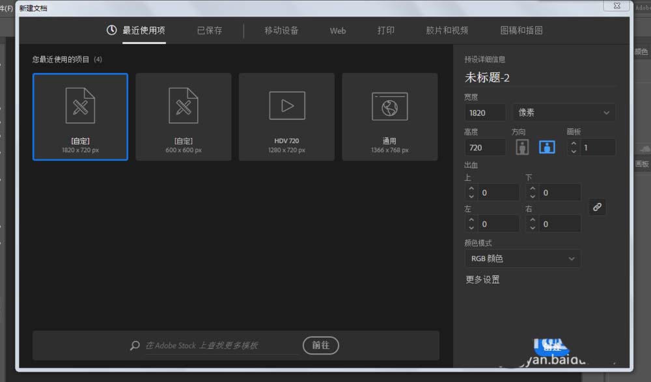
Task: Increase the right (右) bleed value
Action: click(x=533, y=220)
